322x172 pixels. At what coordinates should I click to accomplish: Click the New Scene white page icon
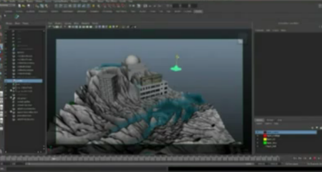(20, 6)
